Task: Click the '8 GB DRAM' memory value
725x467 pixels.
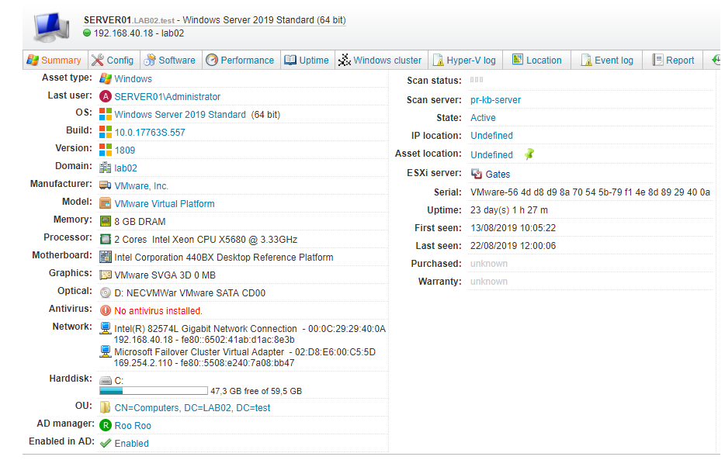Action: [140, 222]
